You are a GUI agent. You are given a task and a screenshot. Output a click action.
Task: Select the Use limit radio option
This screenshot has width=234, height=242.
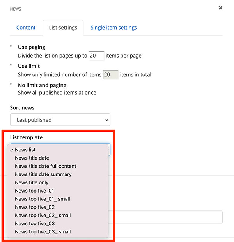(x=11, y=65)
